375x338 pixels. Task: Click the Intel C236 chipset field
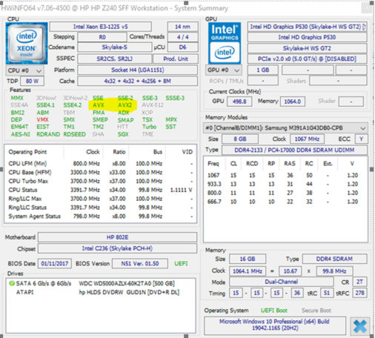coord(117,248)
